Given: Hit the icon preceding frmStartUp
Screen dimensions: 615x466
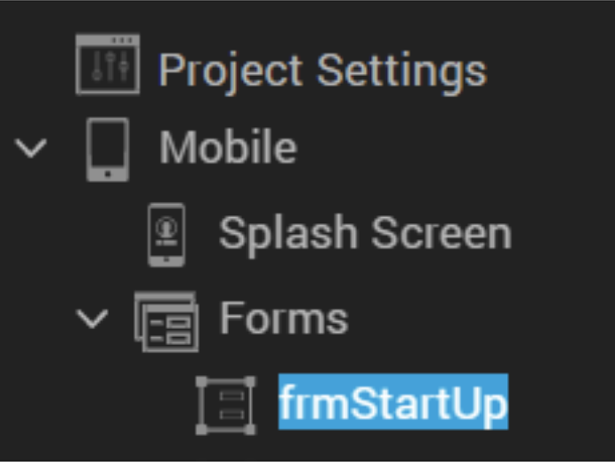Looking at the screenshot, I should [x=225, y=405].
